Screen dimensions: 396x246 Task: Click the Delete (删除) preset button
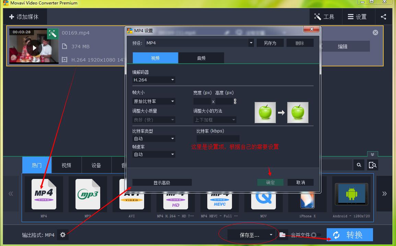(300, 43)
